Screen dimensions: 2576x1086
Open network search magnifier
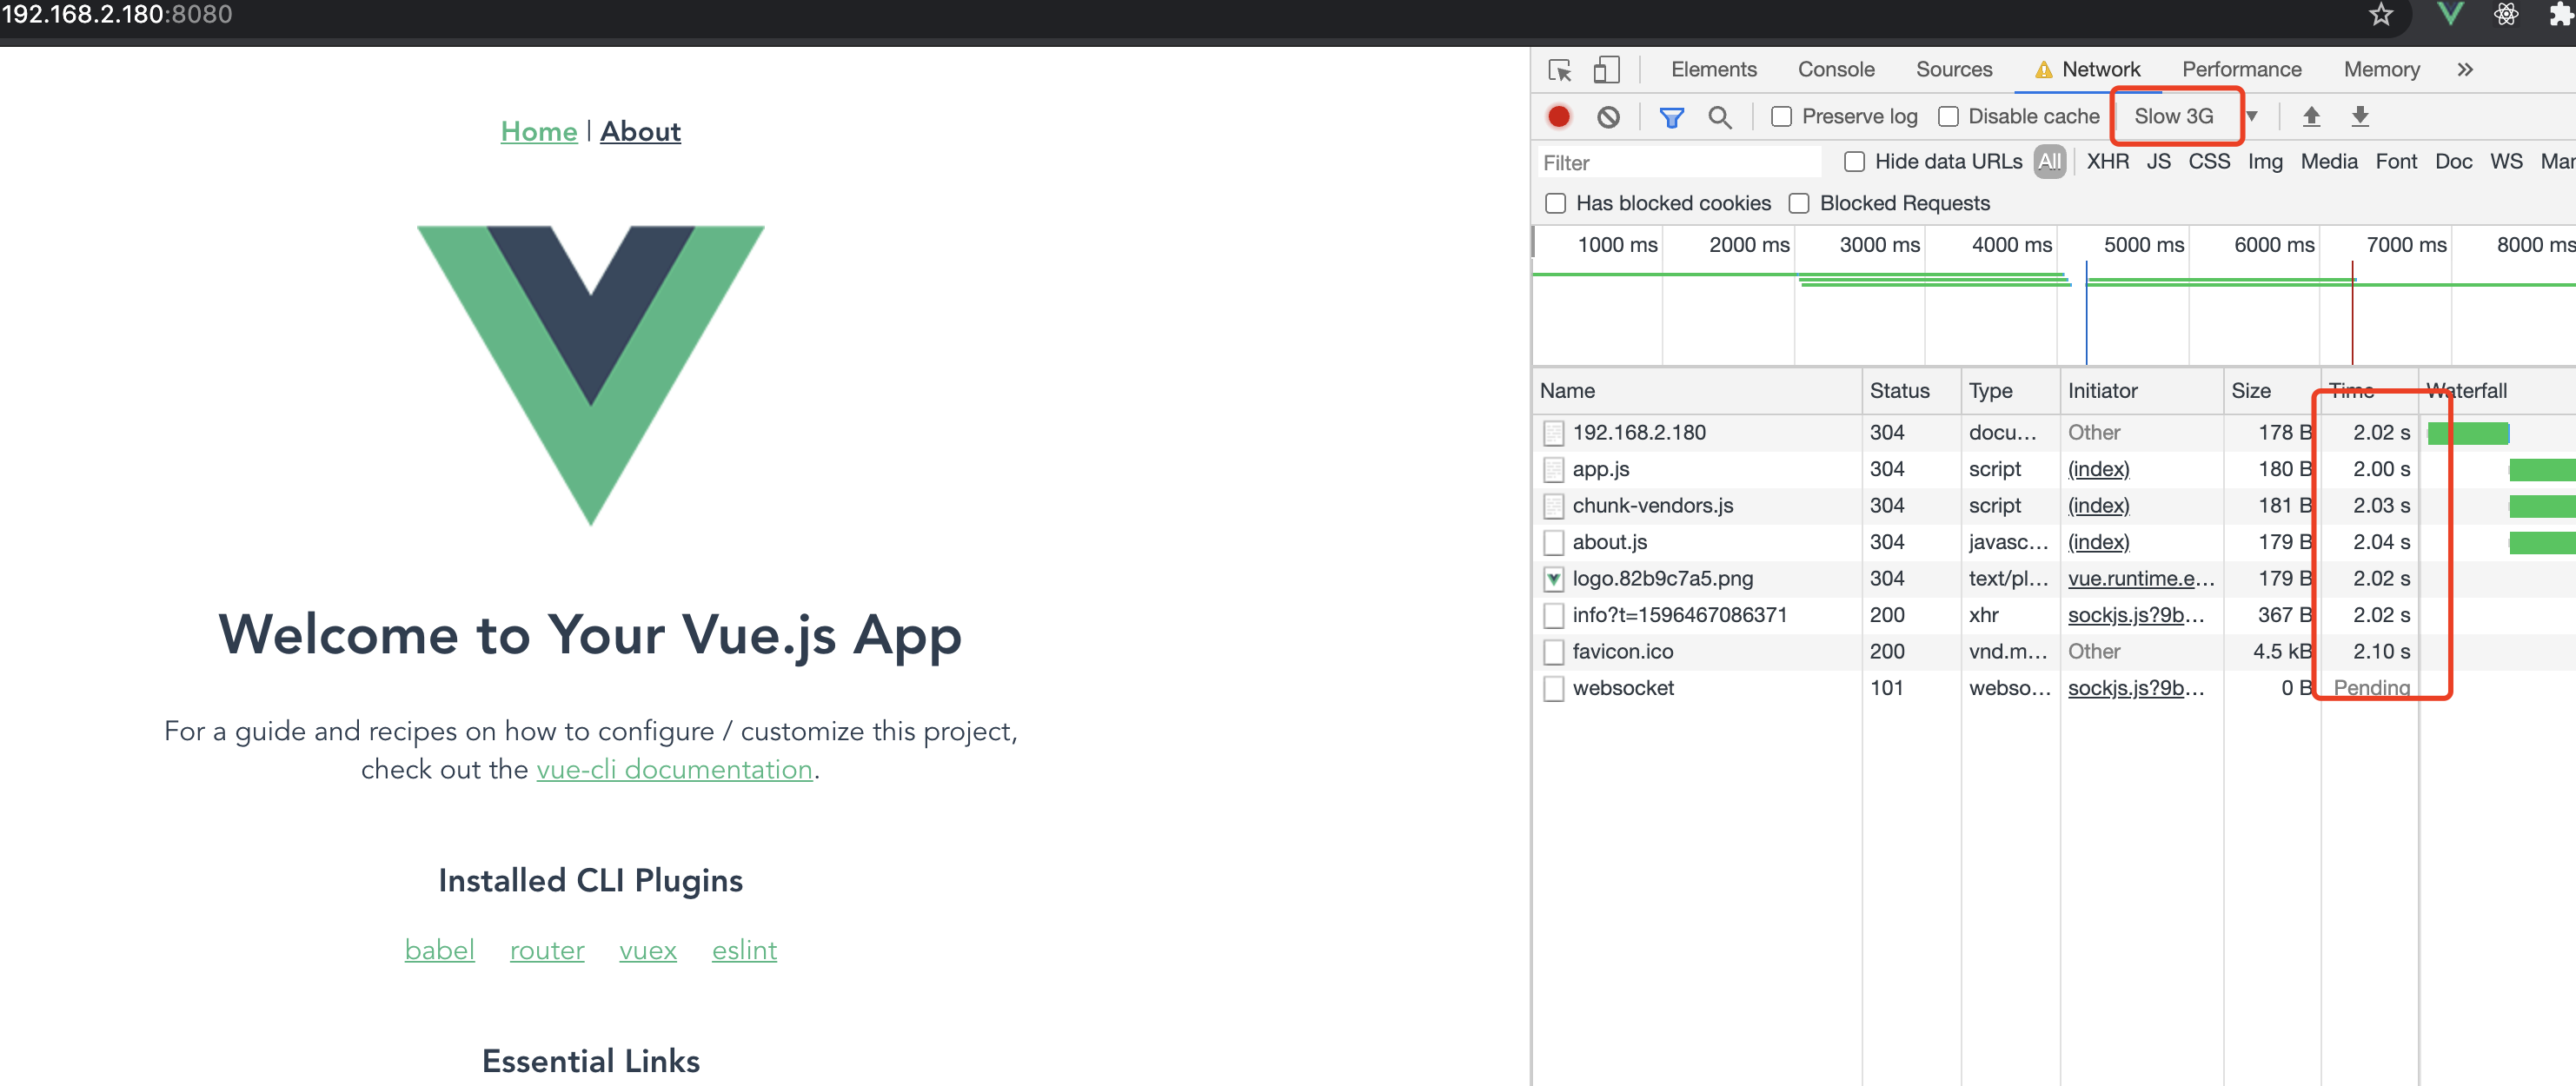[x=1719, y=117]
